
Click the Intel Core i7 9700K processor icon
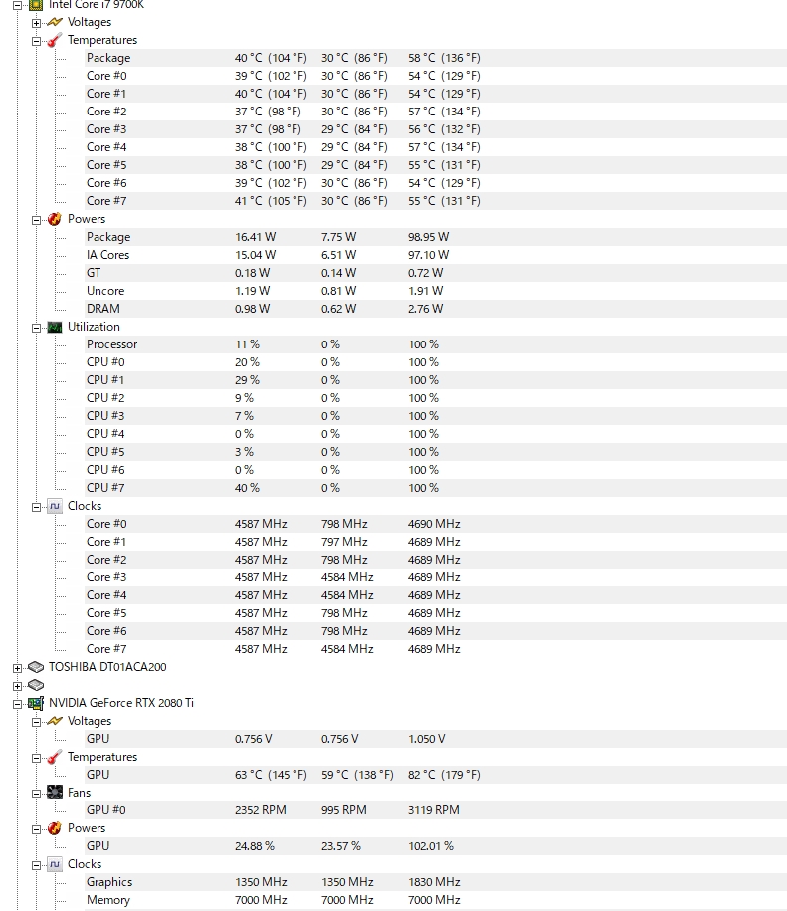[36, 5]
